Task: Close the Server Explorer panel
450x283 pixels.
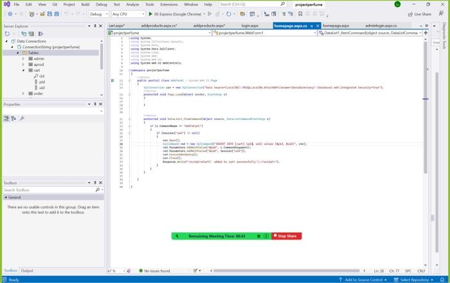Action: point(100,26)
